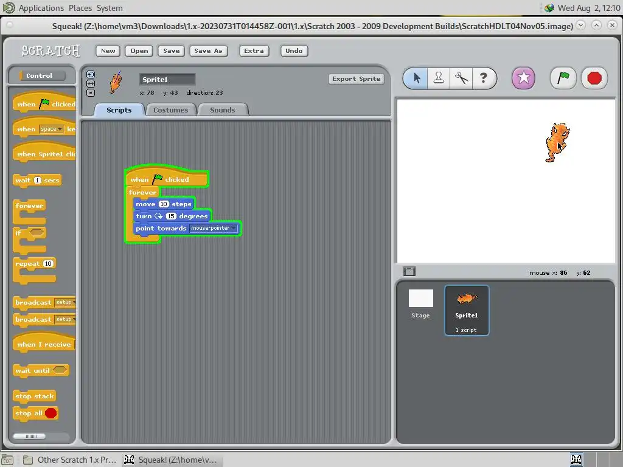Click the clock date in top panel

[589, 8]
